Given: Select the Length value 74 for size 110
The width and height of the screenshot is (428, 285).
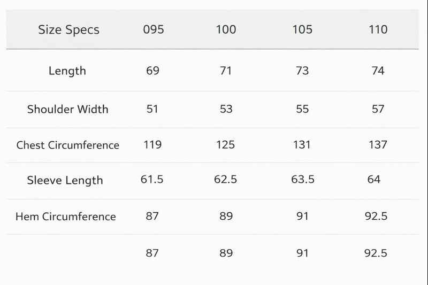Looking at the screenshot, I should [378, 71].
